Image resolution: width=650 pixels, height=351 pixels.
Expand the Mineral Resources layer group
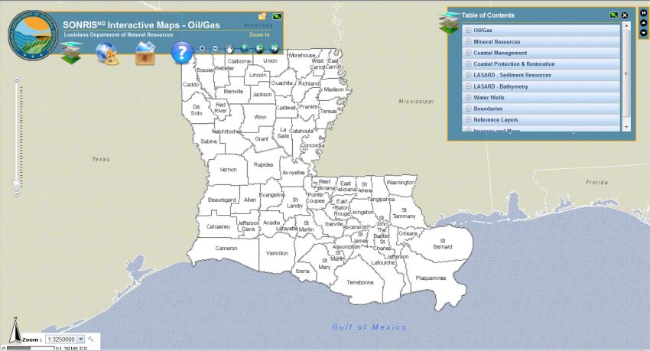tap(468, 42)
